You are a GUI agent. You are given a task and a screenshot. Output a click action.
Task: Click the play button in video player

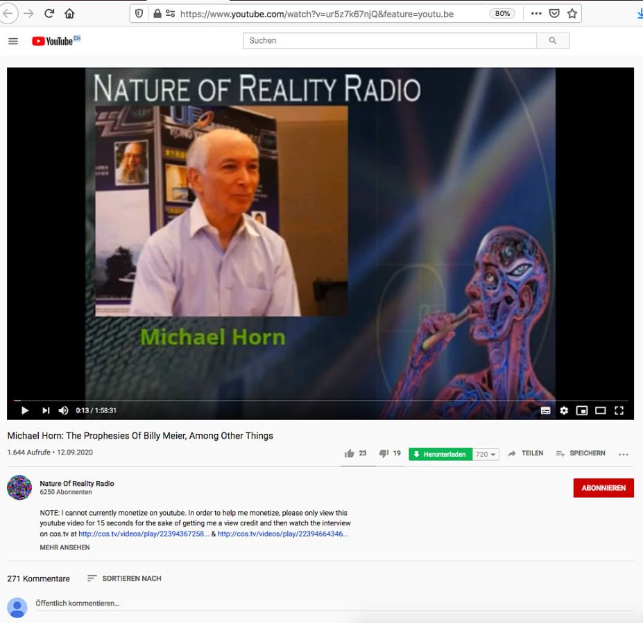25,410
